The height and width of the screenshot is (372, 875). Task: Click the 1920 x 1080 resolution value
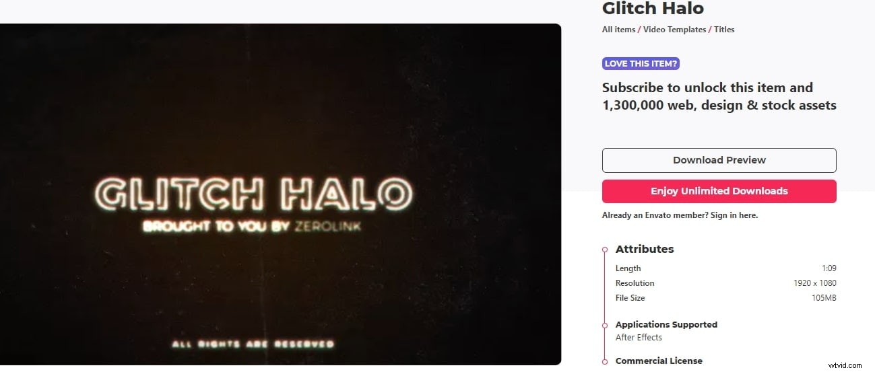pos(814,283)
